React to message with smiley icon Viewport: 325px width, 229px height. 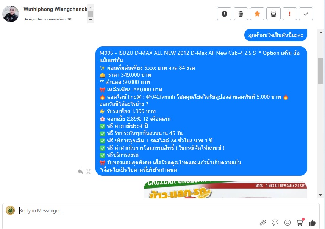click(89, 172)
